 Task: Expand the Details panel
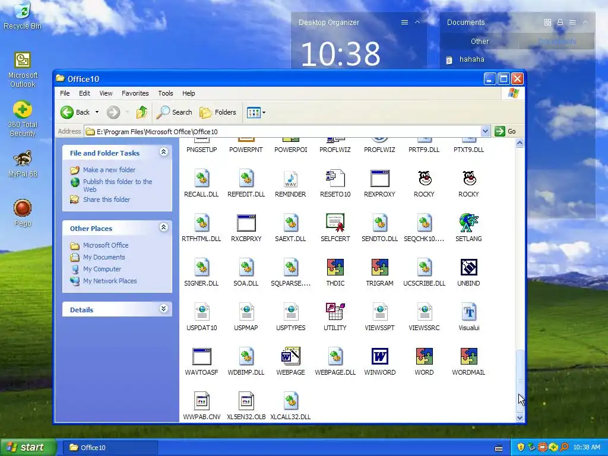tap(164, 309)
